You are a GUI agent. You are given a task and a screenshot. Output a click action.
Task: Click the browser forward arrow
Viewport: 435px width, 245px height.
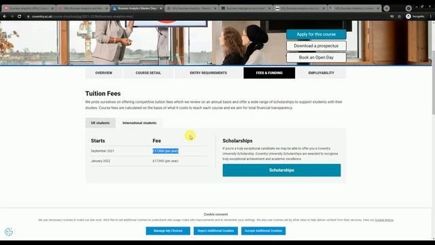12,16
